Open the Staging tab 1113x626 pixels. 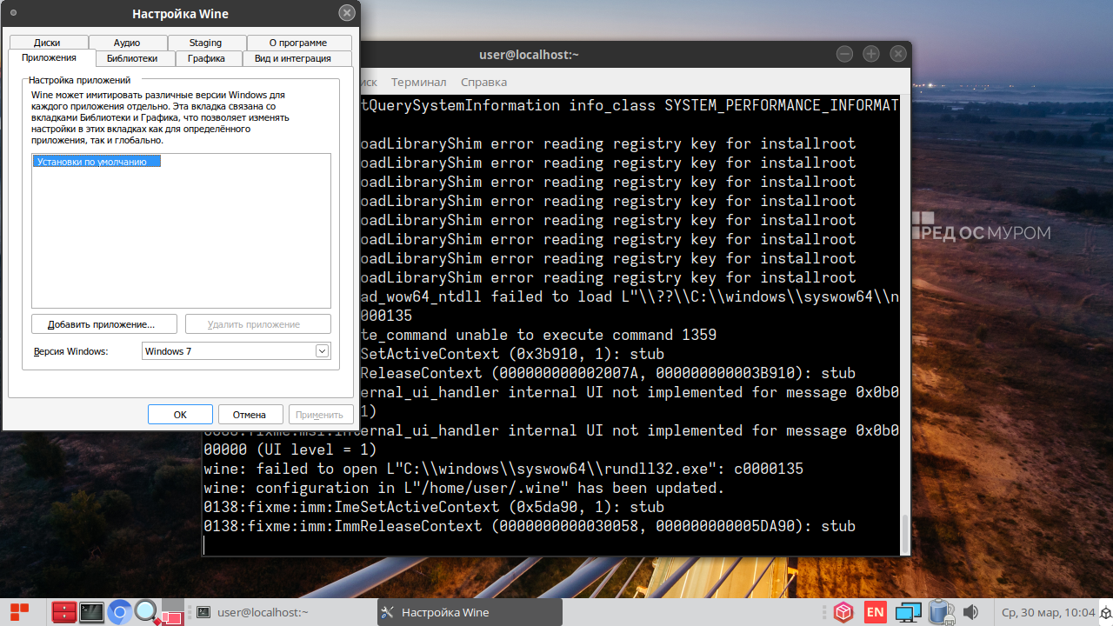click(x=206, y=43)
